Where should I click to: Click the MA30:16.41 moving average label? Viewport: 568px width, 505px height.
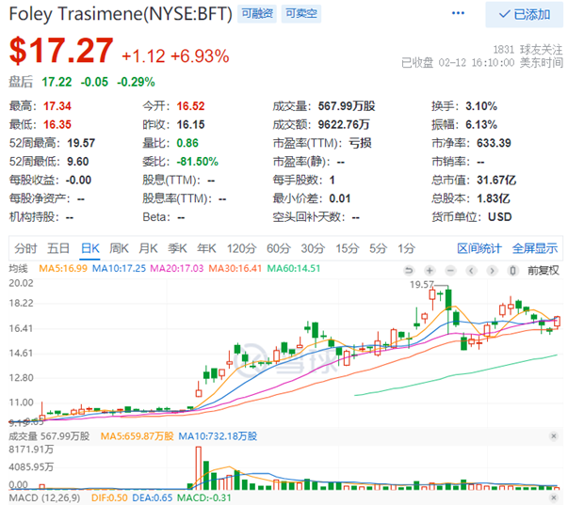coord(235,268)
